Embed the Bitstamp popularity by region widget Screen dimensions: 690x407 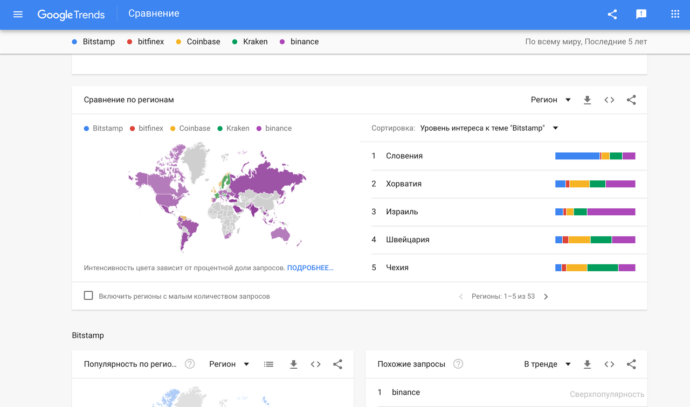pos(316,364)
